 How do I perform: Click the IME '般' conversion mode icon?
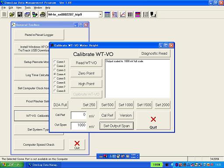(x=115, y=156)
